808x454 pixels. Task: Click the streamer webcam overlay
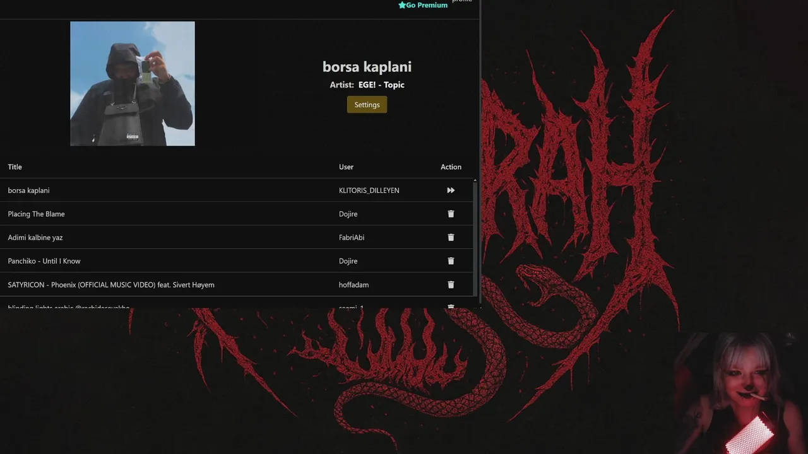(x=740, y=392)
